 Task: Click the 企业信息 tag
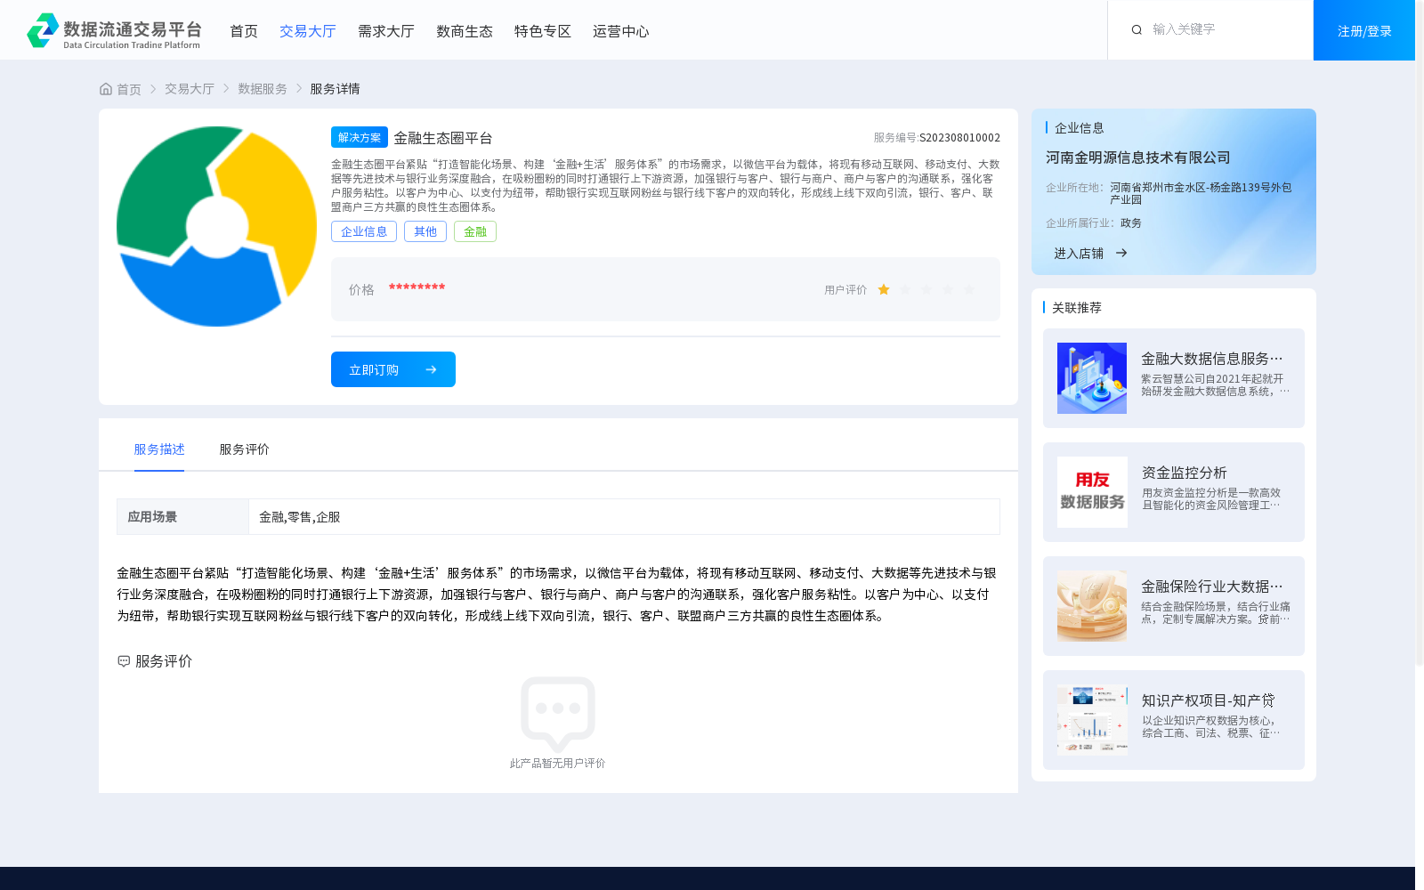pyautogui.click(x=364, y=231)
